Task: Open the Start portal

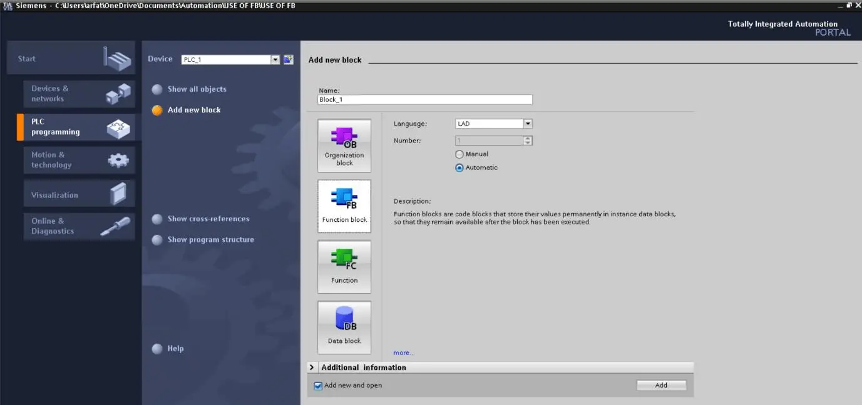Action: coord(71,58)
